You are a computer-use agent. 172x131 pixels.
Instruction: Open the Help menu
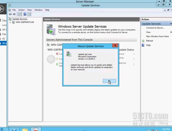pyautogui.click(x=47, y=10)
